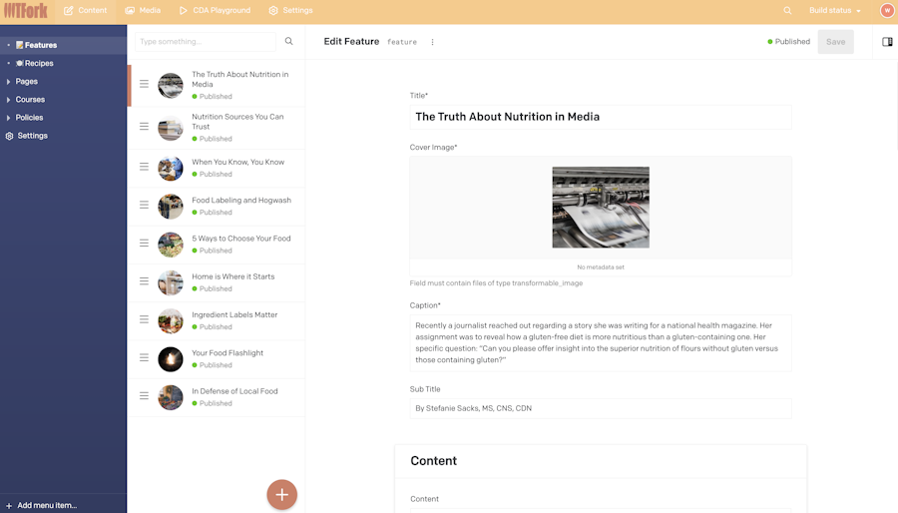This screenshot has width=898, height=513.
Task: Click the list search magnifier icon
Action: point(289,41)
